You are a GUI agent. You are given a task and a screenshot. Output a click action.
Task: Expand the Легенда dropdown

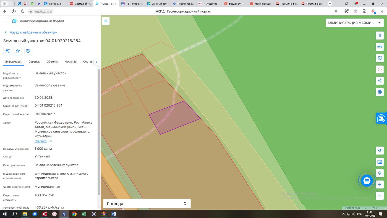147,204
